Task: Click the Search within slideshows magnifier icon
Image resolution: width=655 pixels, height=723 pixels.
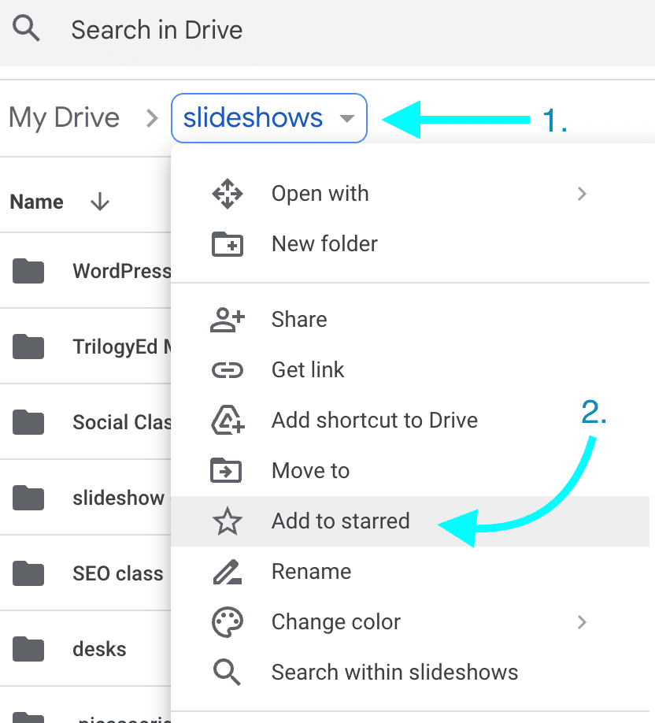Action: point(228,673)
